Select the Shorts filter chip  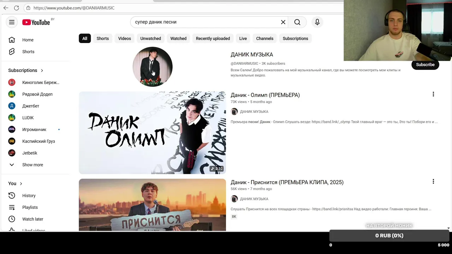(103, 38)
